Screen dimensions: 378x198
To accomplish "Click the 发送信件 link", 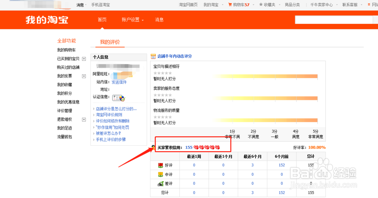I will [x=119, y=82].
